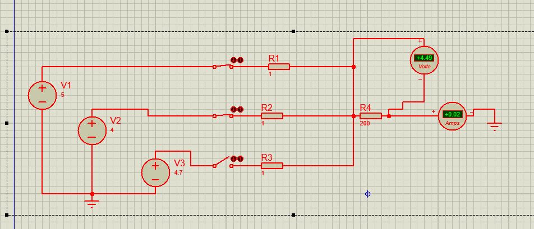The image size is (534, 229).
Task: Select the V2 voltage source symbol
Action: pos(91,130)
